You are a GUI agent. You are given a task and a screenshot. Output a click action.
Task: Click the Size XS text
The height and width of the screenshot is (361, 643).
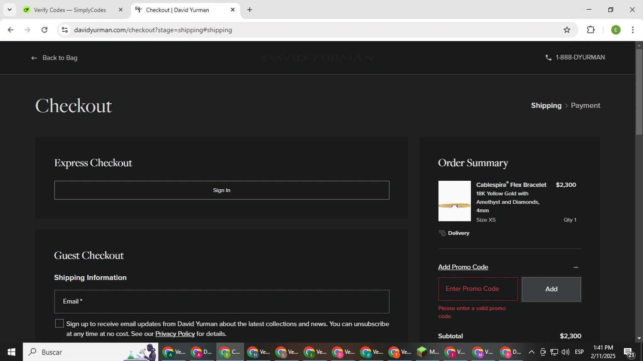point(486,220)
